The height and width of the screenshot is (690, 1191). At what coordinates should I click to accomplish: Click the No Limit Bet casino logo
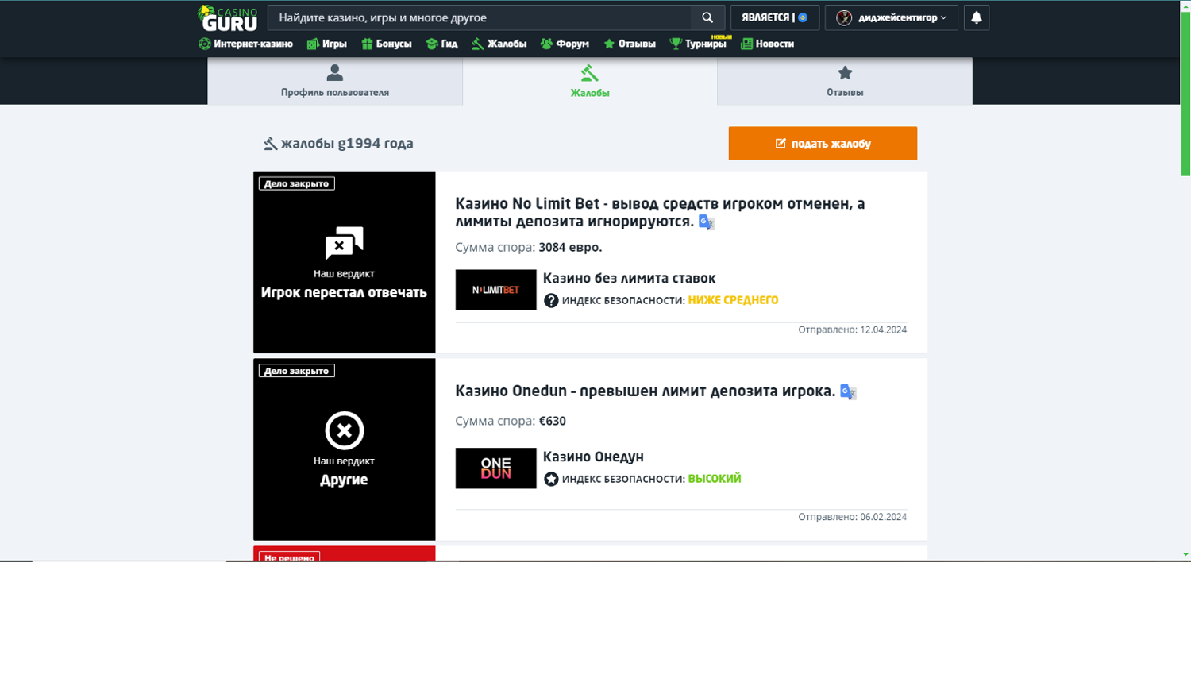click(x=495, y=290)
